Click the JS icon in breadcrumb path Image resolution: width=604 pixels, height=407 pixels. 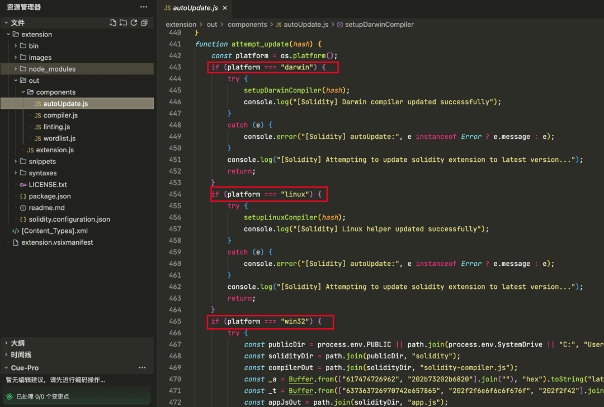[x=279, y=25]
